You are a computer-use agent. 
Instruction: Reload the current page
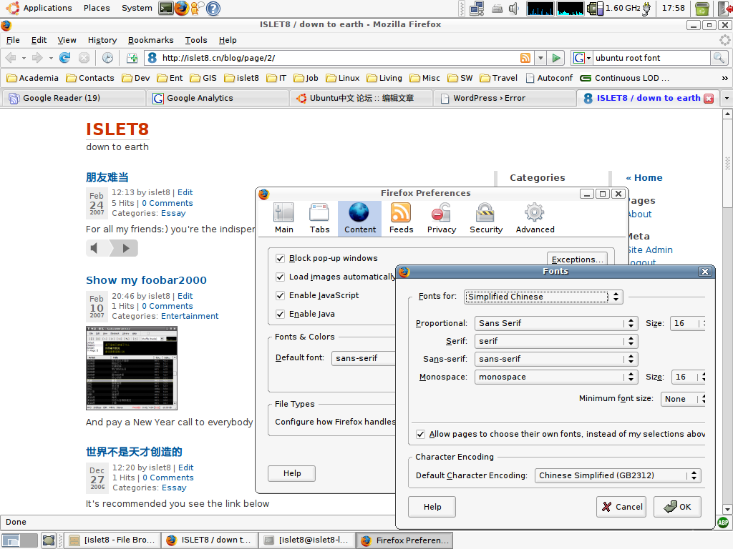pyautogui.click(x=64, y=58)
